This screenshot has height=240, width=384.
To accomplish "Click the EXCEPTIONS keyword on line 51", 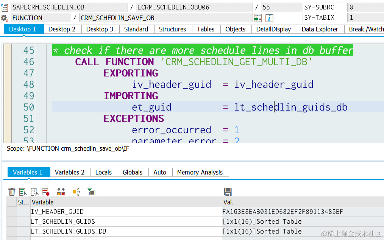I will [134, 118].
